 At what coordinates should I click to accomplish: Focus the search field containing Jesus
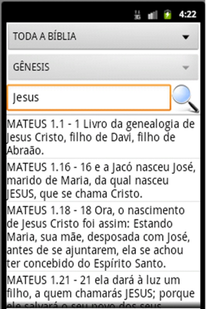[x=89, y=98]
